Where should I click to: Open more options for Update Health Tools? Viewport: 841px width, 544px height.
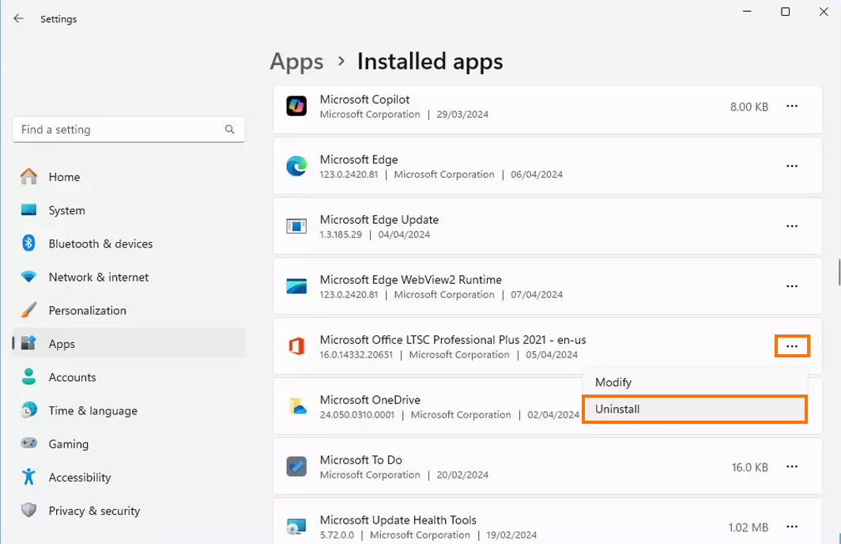coord(792,527)
